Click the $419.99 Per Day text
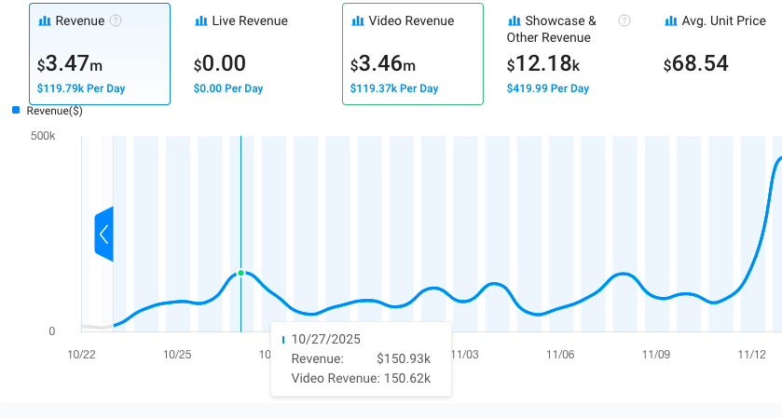Viewport: 782px width, 418px height. (548, 88)
